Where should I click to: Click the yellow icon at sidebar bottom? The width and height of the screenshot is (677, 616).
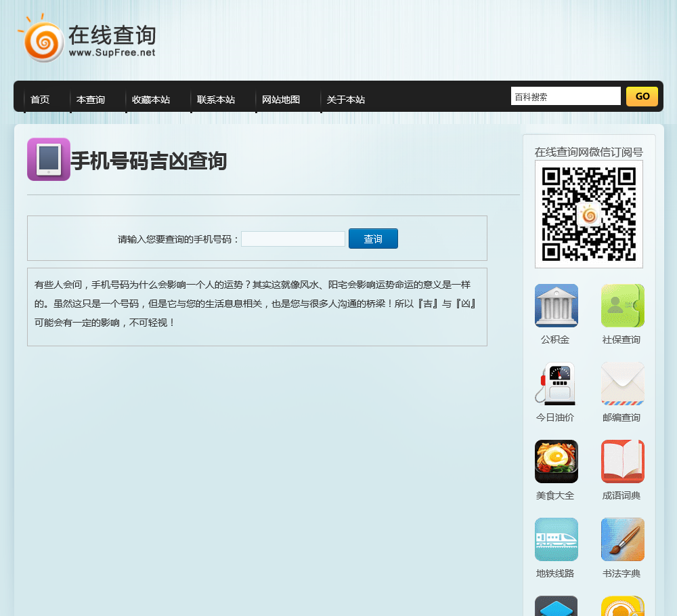(623, 606)
